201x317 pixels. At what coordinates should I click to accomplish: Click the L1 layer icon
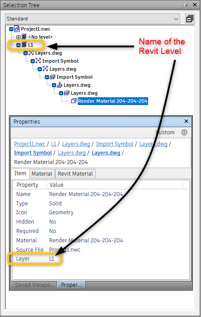[24, 44]
